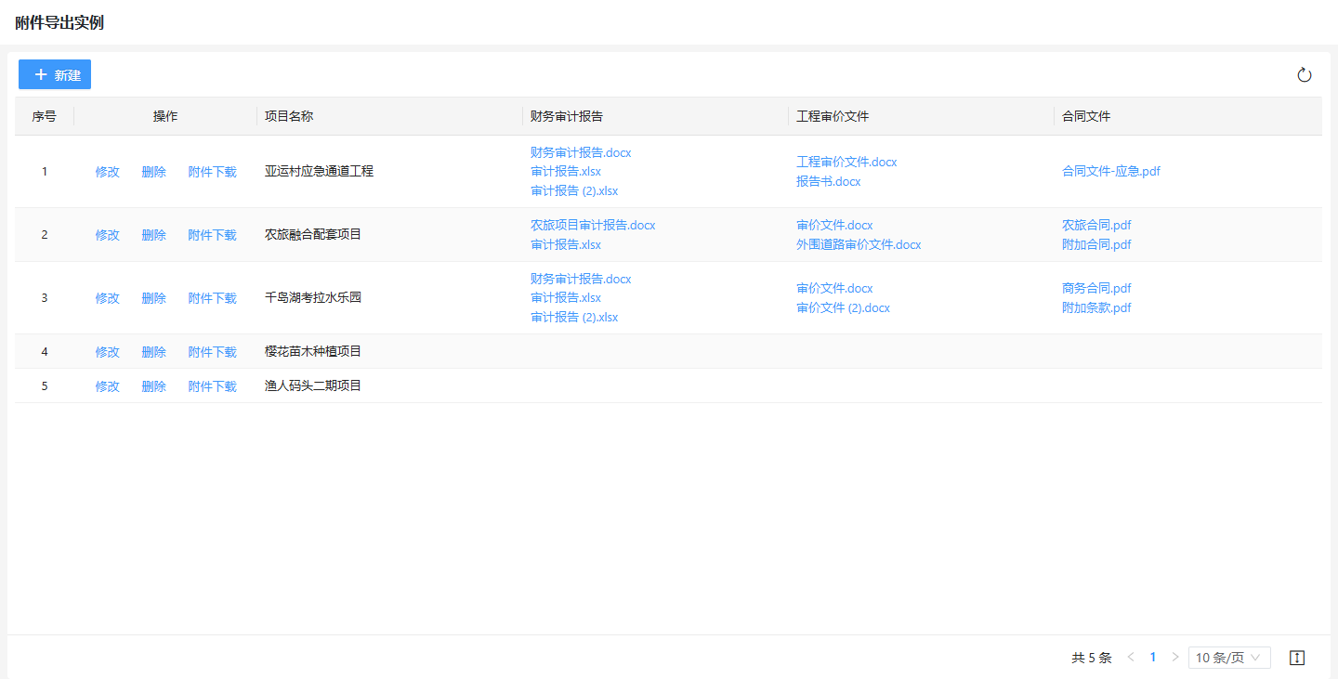Click the refresh icon at top right

coord(1305,75)
